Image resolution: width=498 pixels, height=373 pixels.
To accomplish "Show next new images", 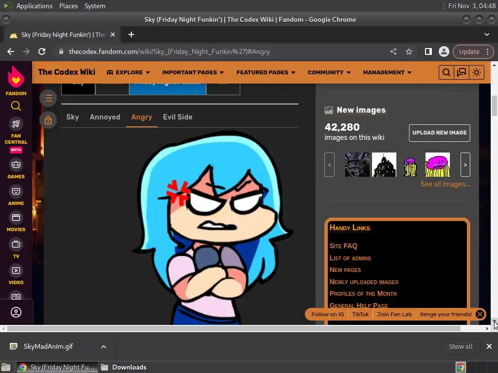I will 465,165.
